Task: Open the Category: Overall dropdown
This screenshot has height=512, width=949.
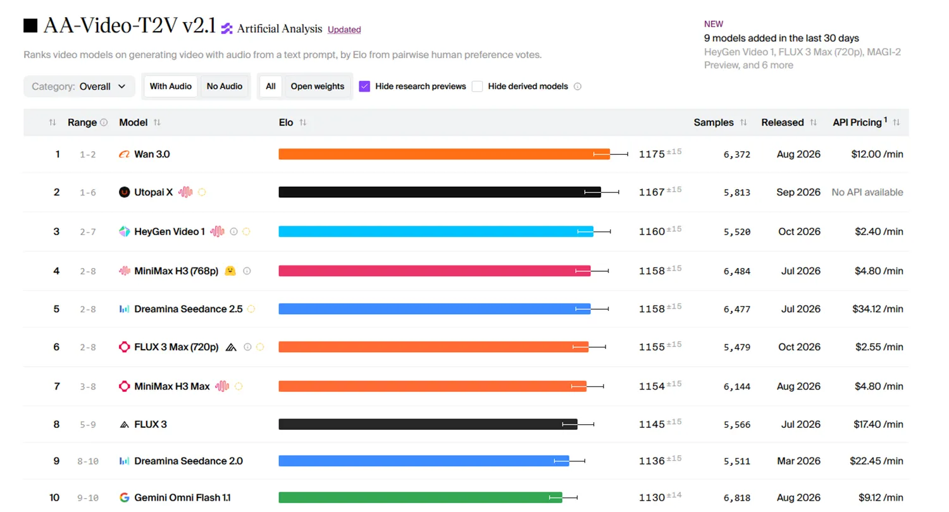Action: click(79, 87)
